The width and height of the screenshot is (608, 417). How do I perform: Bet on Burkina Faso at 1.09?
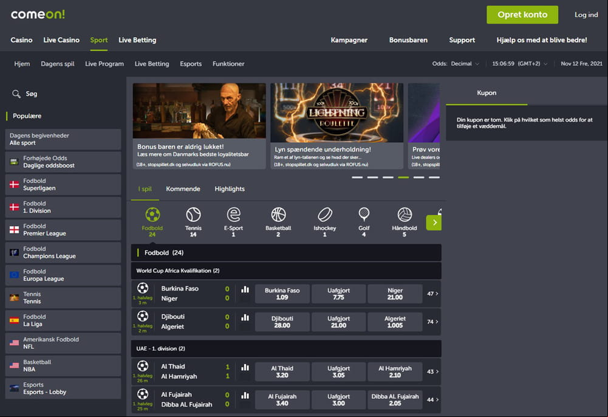point(282,294)
